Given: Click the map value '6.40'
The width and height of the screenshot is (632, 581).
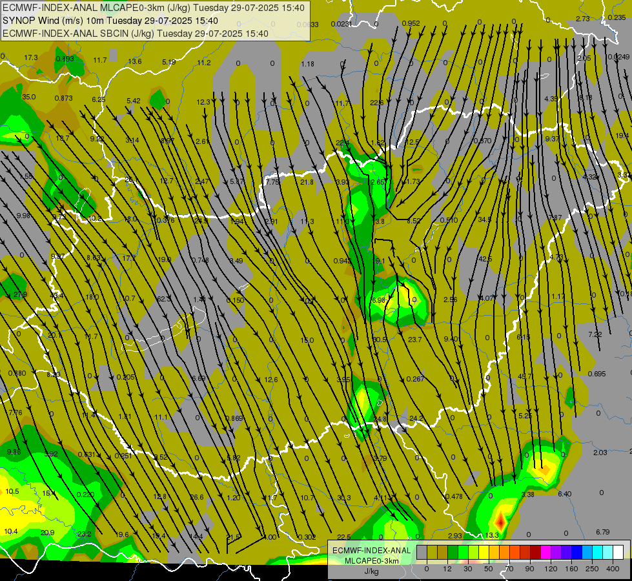Looking at the screenshot, I should [x=565, y=494].
